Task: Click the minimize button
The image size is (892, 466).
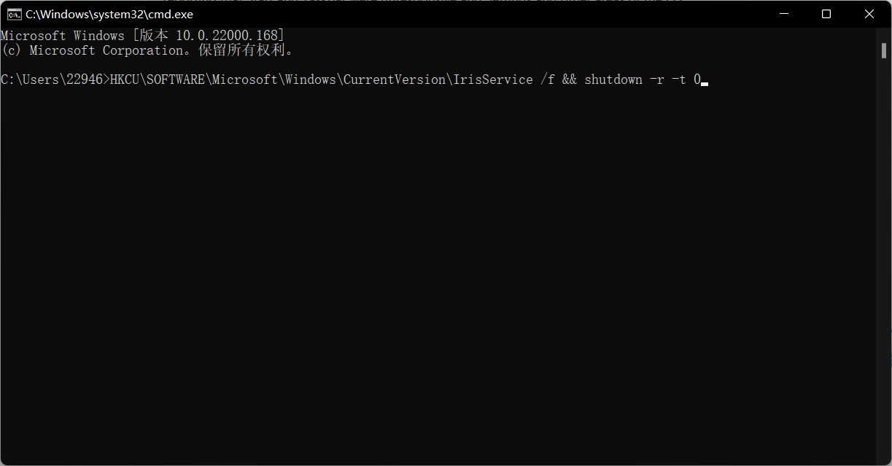Action: click(783, 14)
